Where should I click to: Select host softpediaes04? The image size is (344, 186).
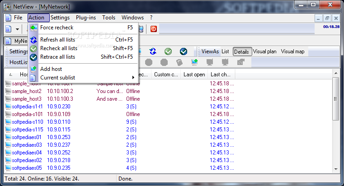[x=27, y=153]
